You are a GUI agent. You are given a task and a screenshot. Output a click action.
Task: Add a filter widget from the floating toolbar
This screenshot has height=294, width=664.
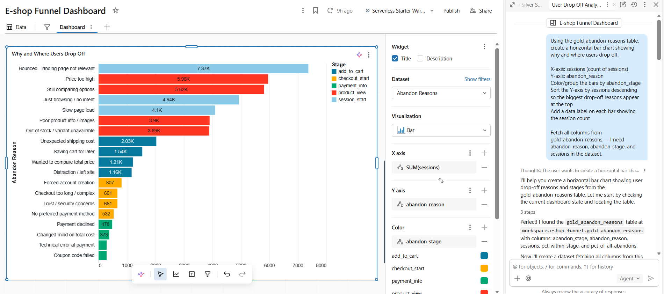pos(208,274)
